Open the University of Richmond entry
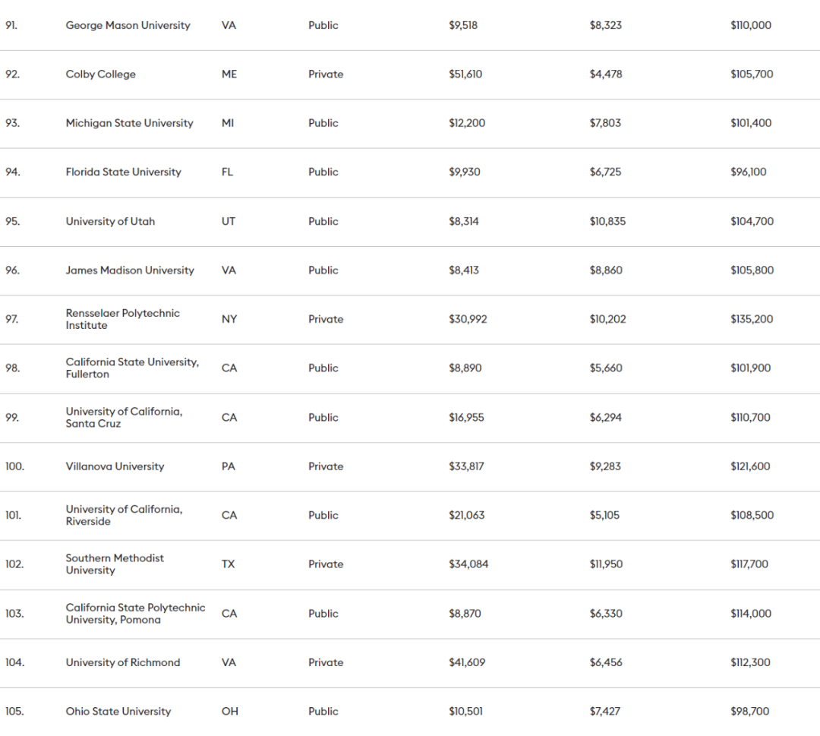Viewport: 820px width, 736px height. (123, 662)
